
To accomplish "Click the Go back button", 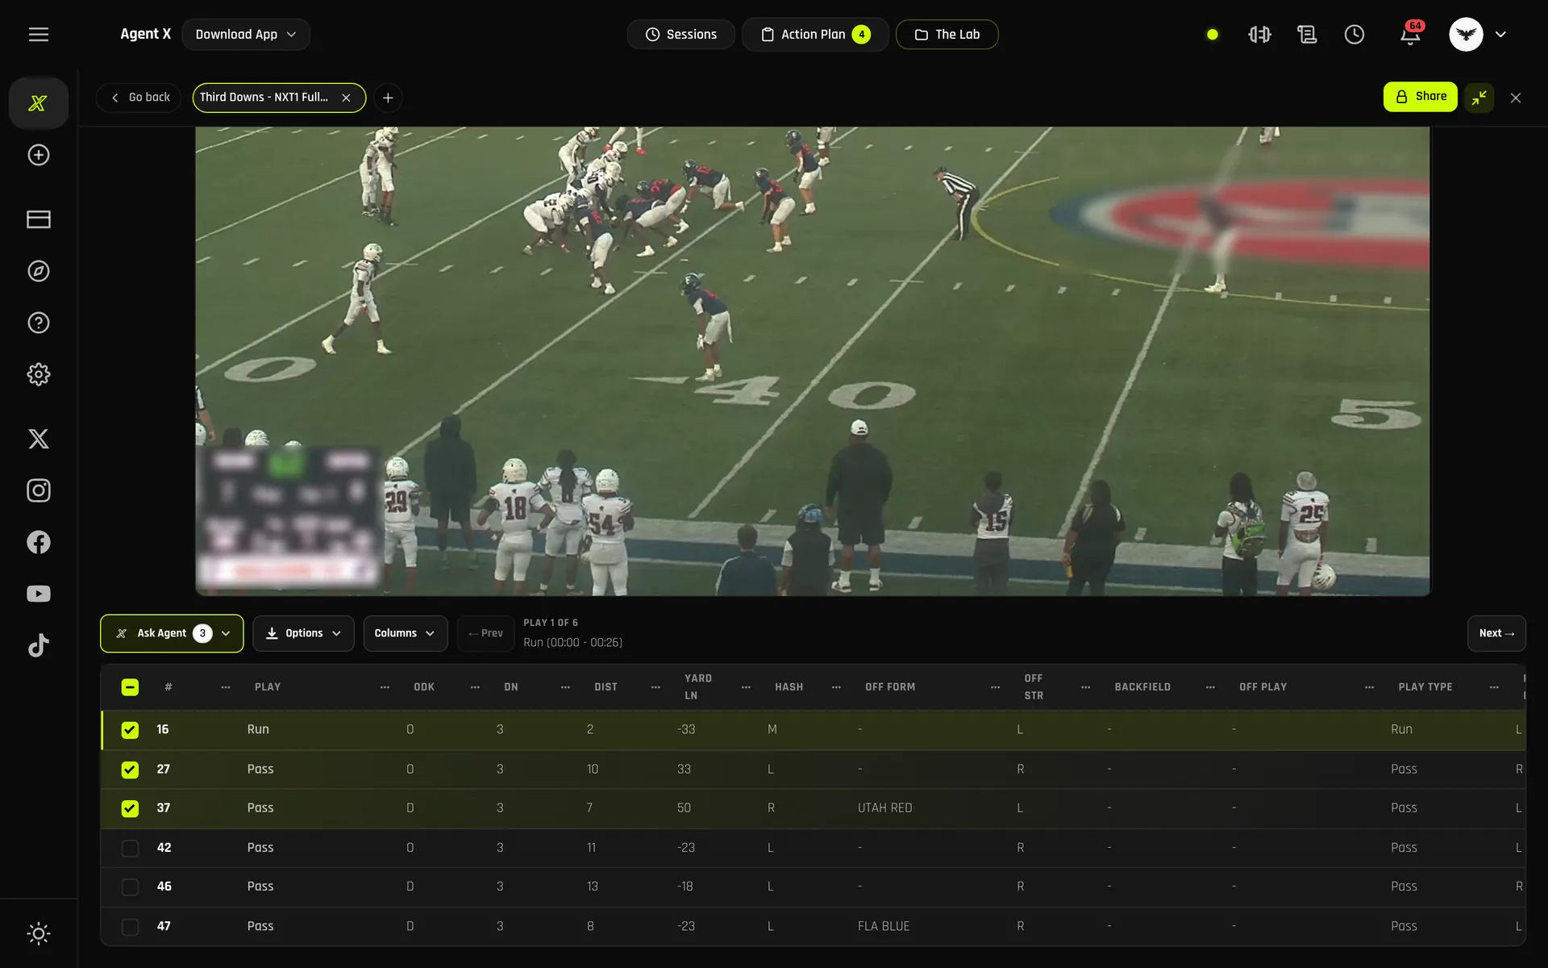I will pos(139,98).
